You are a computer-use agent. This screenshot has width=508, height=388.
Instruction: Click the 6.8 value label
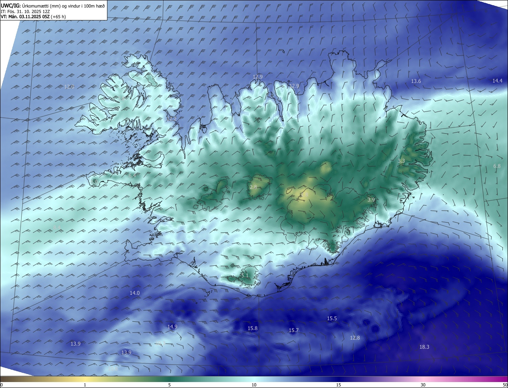click(x=497, y=166)
